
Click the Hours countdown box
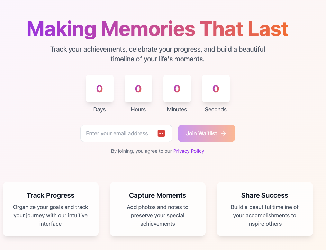(x=138, y=89)
